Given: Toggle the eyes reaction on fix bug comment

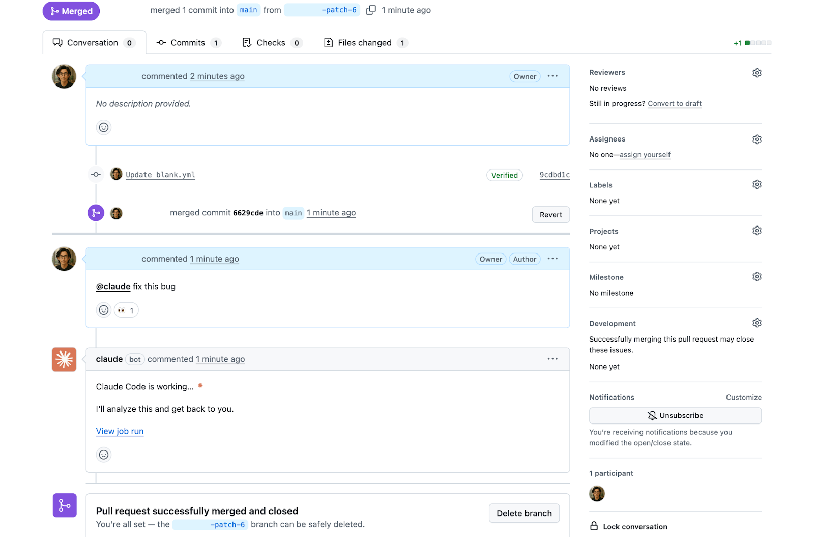Looking at the screenshot, I should (x=126, y=310).
